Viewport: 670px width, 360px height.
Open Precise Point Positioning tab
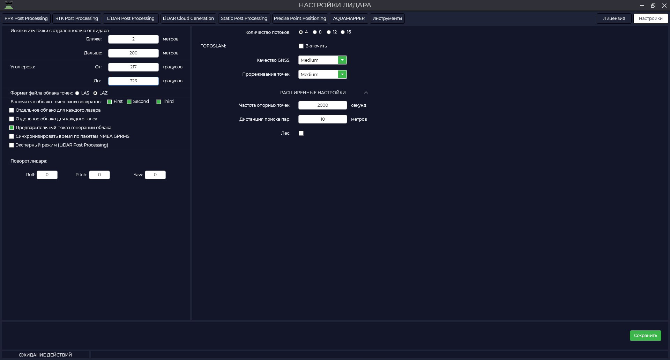click(x=300, y=18)
